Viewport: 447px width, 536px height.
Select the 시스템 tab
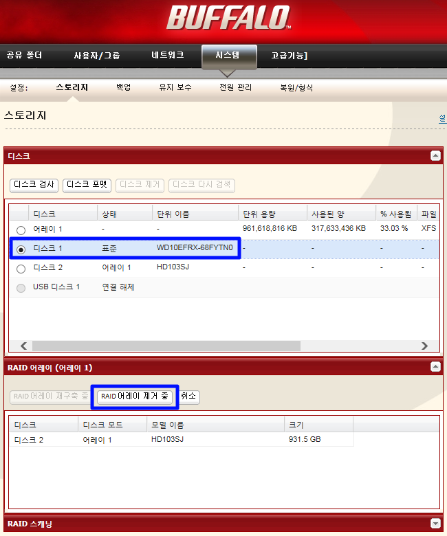point(229,57)
